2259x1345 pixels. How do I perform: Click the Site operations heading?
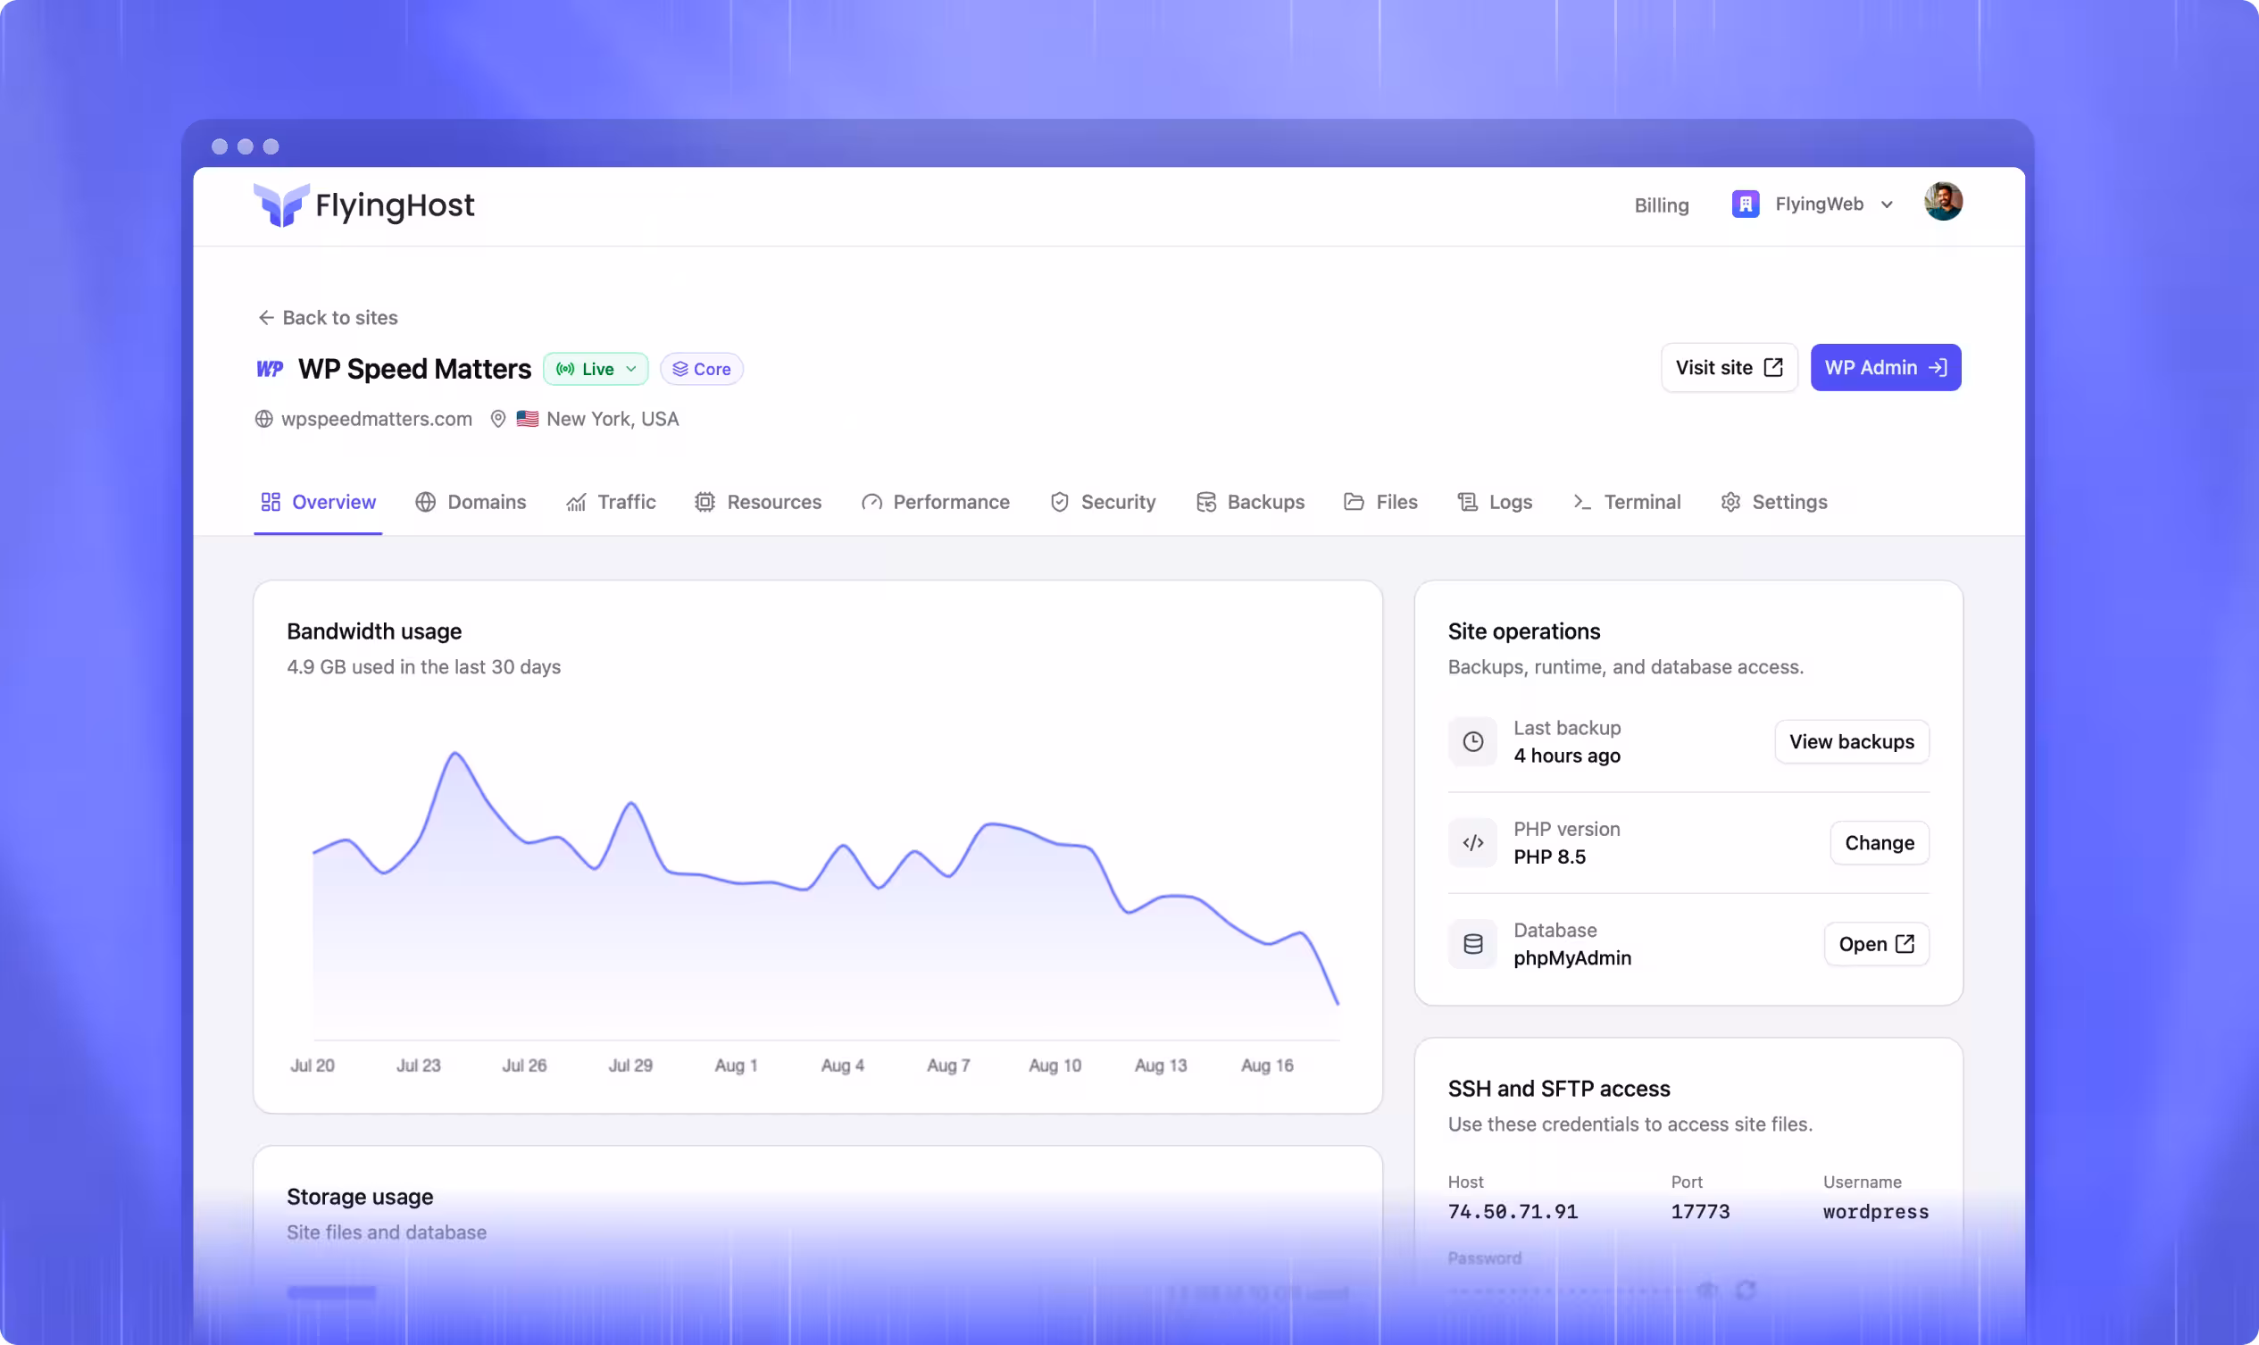point(1523,631)
